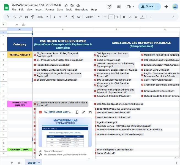
Task: Open the Meet call options arrow
Action: 133,7
